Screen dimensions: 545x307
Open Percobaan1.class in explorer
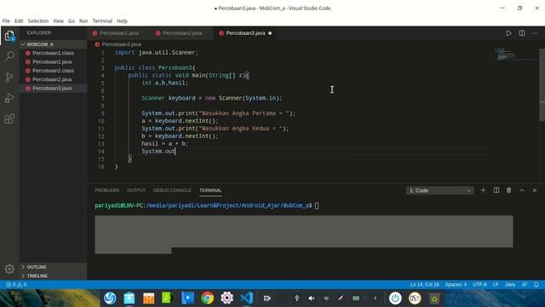coord(53,53)
